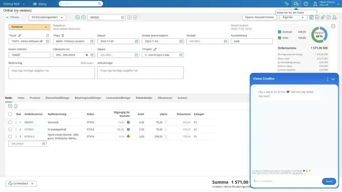Open the Betalningsinställningar tab
342x192 pixels.
(x=88, y=98)
